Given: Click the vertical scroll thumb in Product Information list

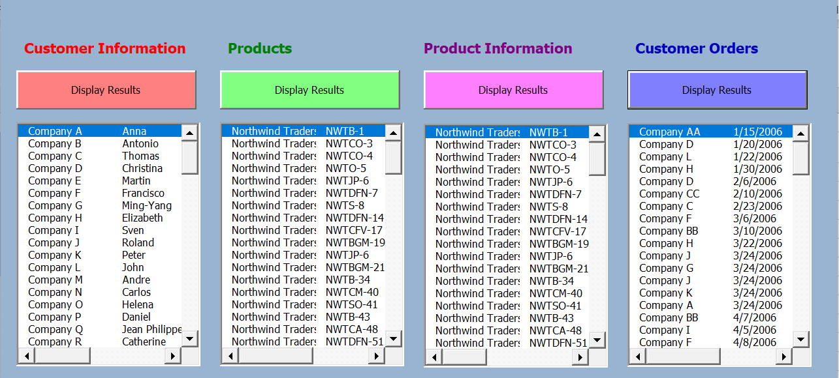Looking at the screenshot, I should (x=597, y=158).
